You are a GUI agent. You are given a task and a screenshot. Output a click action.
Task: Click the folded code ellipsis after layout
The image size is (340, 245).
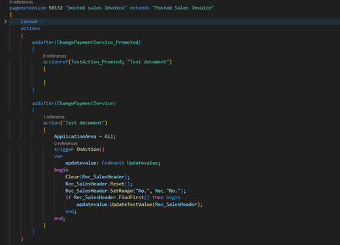click(x=41, y=22)
